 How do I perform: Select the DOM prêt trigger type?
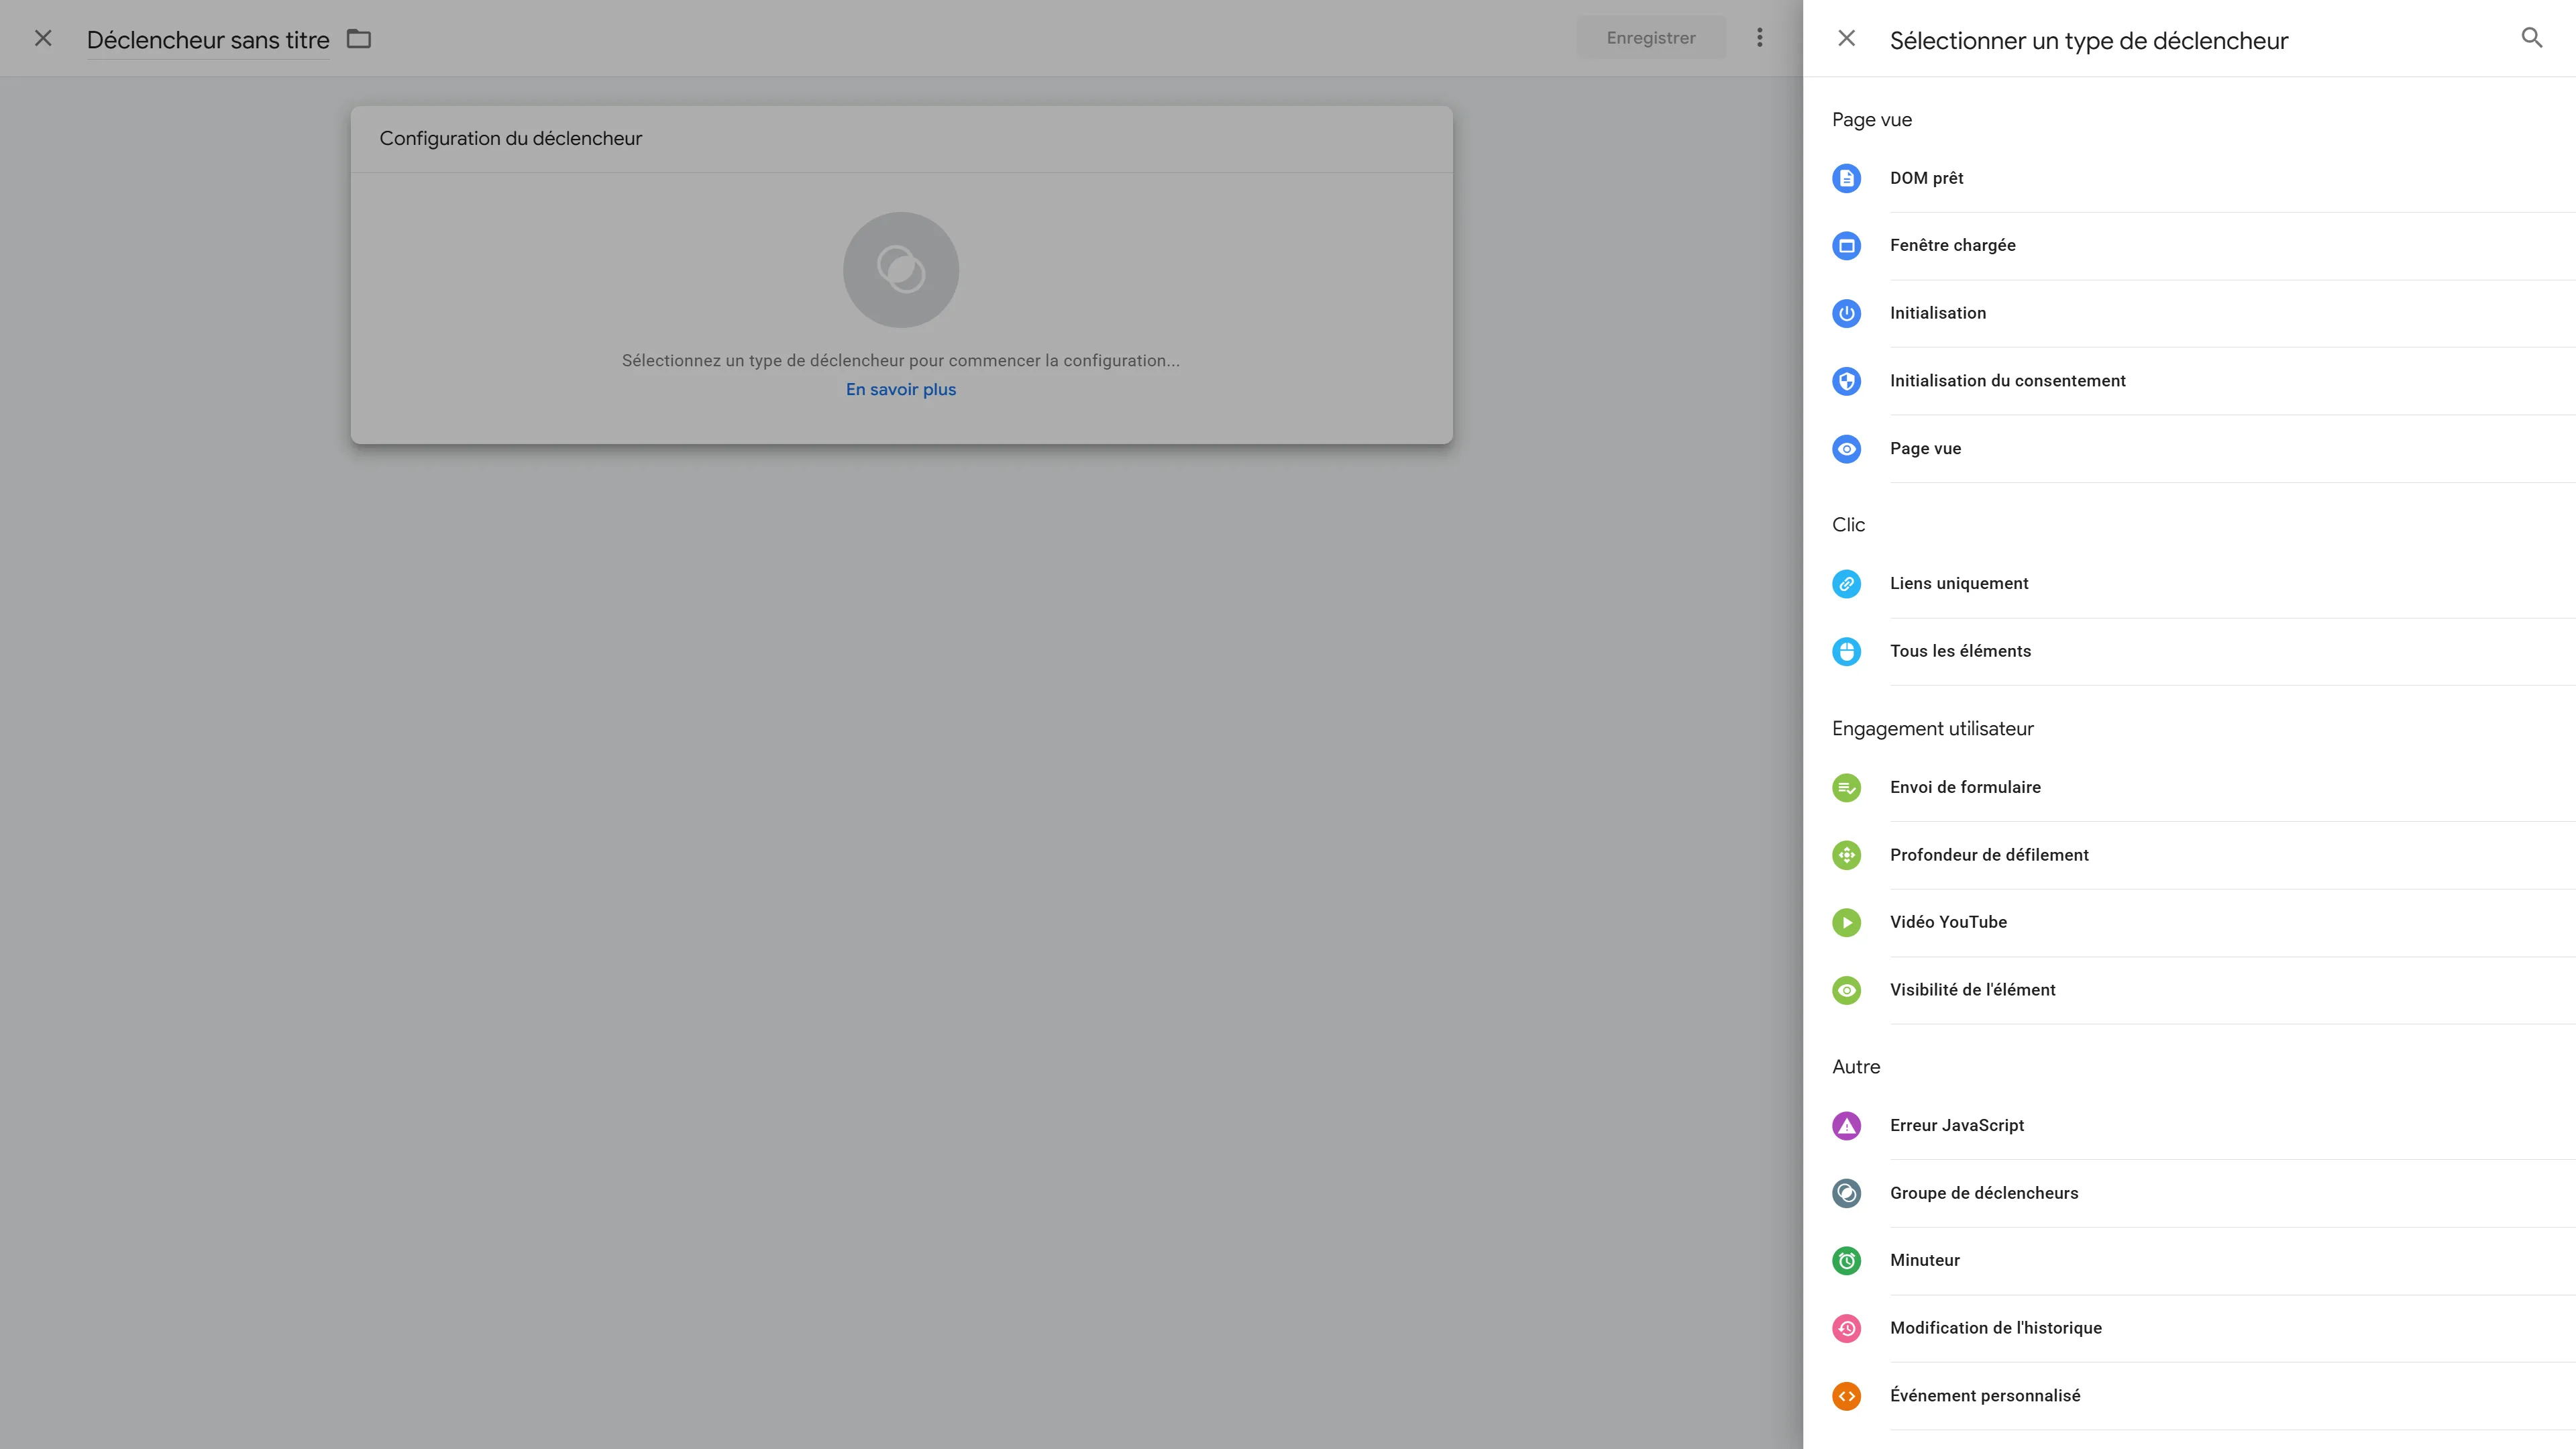[x=2203, y=178]
